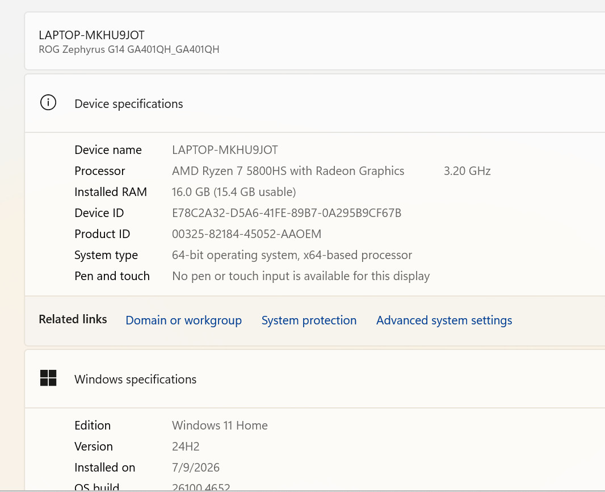Image resolution: width=605 pixels, height=492 pixels.
Task: Click the Windows logo icon beside Windows specifications
Action: (x=48, y=378)
